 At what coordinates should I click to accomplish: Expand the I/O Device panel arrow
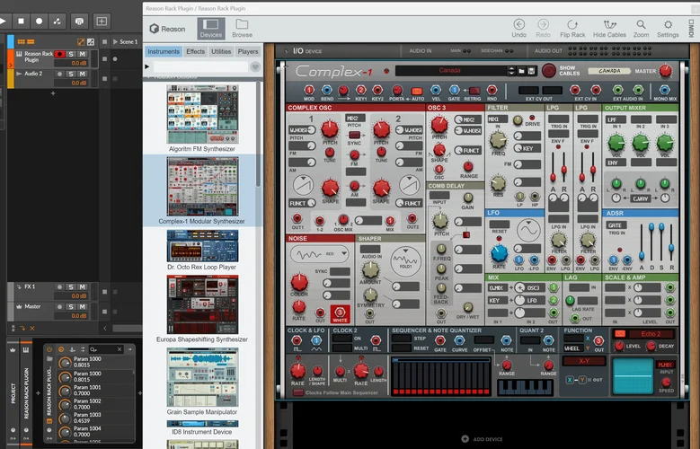287,51
